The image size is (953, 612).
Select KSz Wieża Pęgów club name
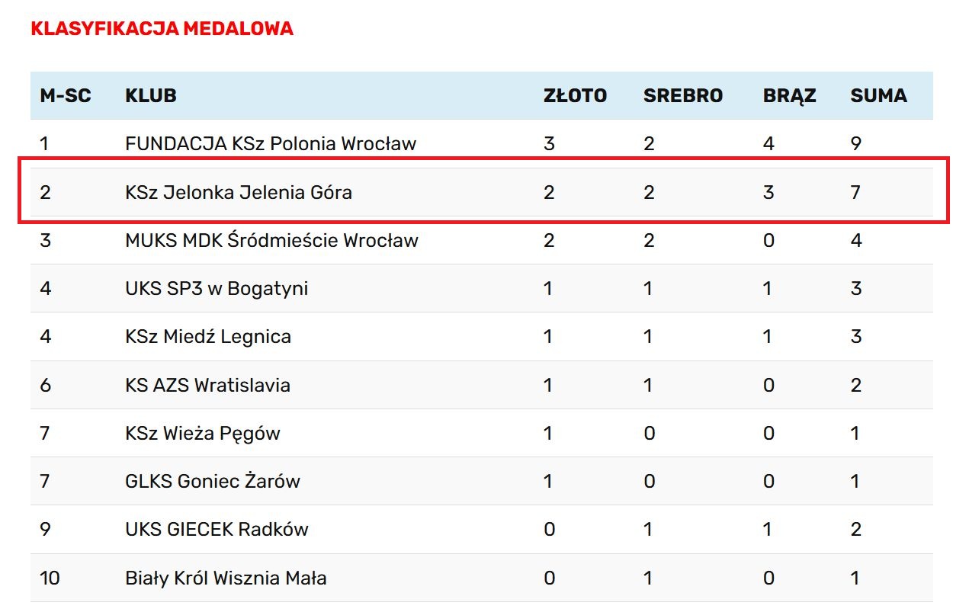tap(203, 434)
